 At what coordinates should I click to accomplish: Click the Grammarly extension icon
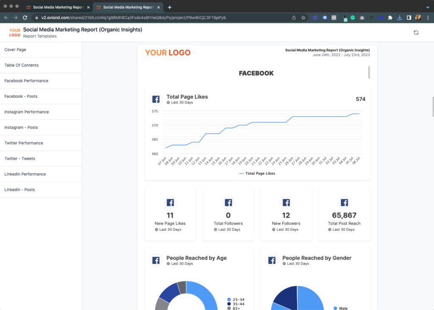[353, 18]
